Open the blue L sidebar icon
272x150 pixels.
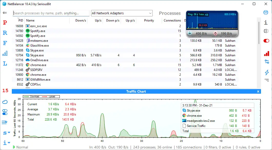tap(5, 63)
